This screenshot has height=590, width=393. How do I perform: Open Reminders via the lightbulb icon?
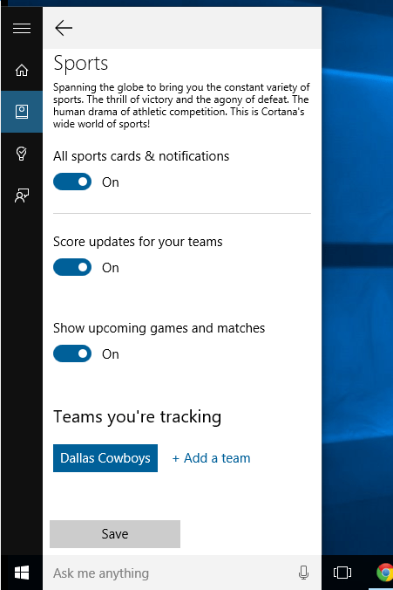[22, 154]
